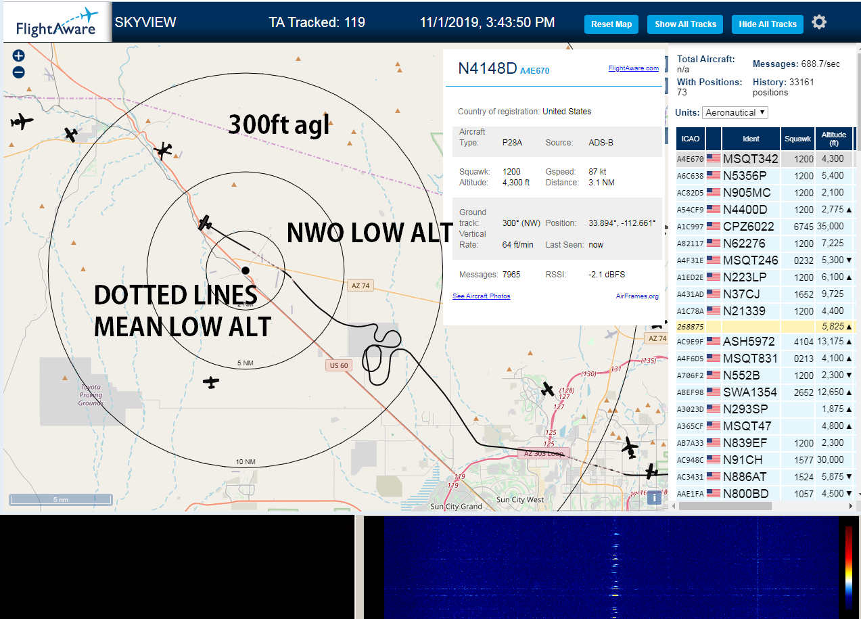
Task: Open See Aircraft Photos link
Action: coord(482,296)
